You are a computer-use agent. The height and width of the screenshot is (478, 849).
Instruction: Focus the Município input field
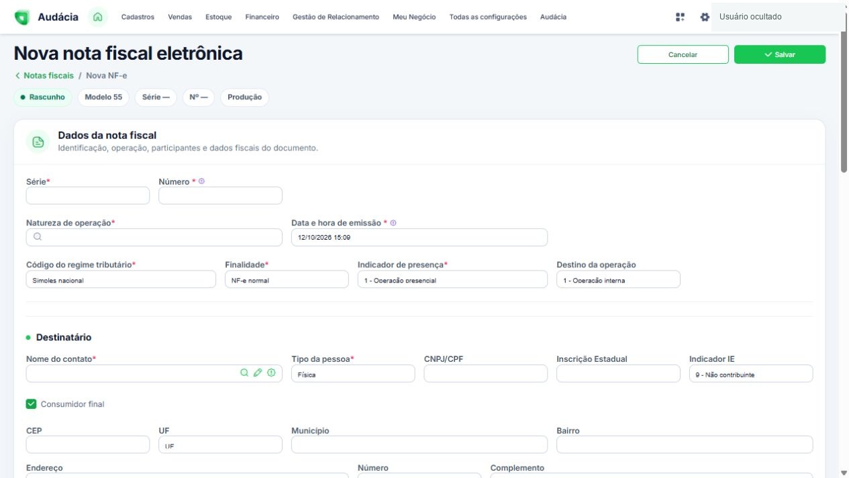(419, 444)
